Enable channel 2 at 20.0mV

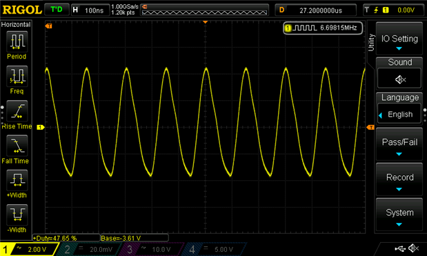point(88,249)
